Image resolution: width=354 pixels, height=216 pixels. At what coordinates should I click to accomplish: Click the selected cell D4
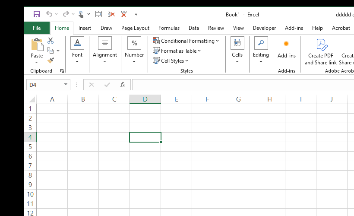[x=145, y=137]
